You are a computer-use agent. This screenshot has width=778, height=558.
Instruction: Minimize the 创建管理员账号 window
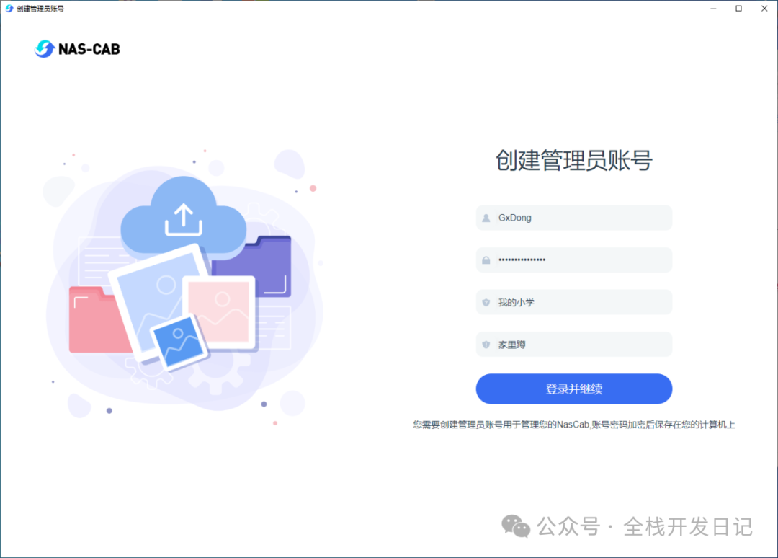[x=713, y=9]
